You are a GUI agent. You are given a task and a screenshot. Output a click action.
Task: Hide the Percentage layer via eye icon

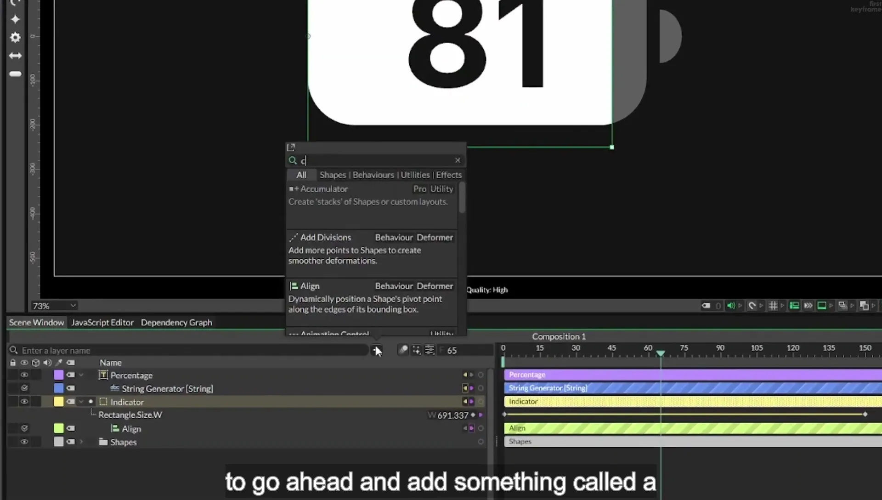24,375
